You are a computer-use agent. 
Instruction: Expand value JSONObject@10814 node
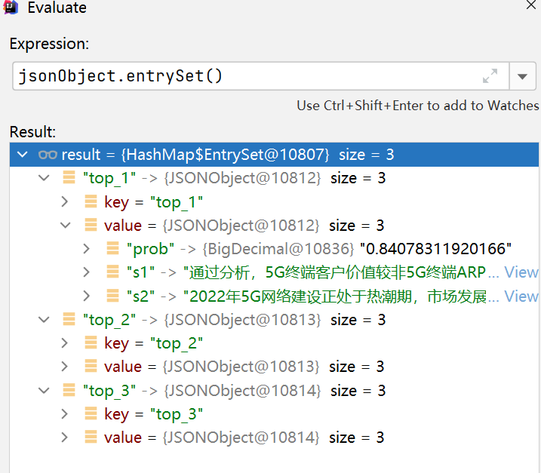65,438
